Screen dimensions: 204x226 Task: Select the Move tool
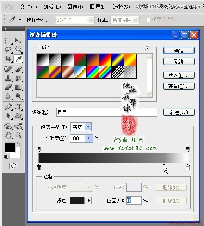click(x=18, y=41)
